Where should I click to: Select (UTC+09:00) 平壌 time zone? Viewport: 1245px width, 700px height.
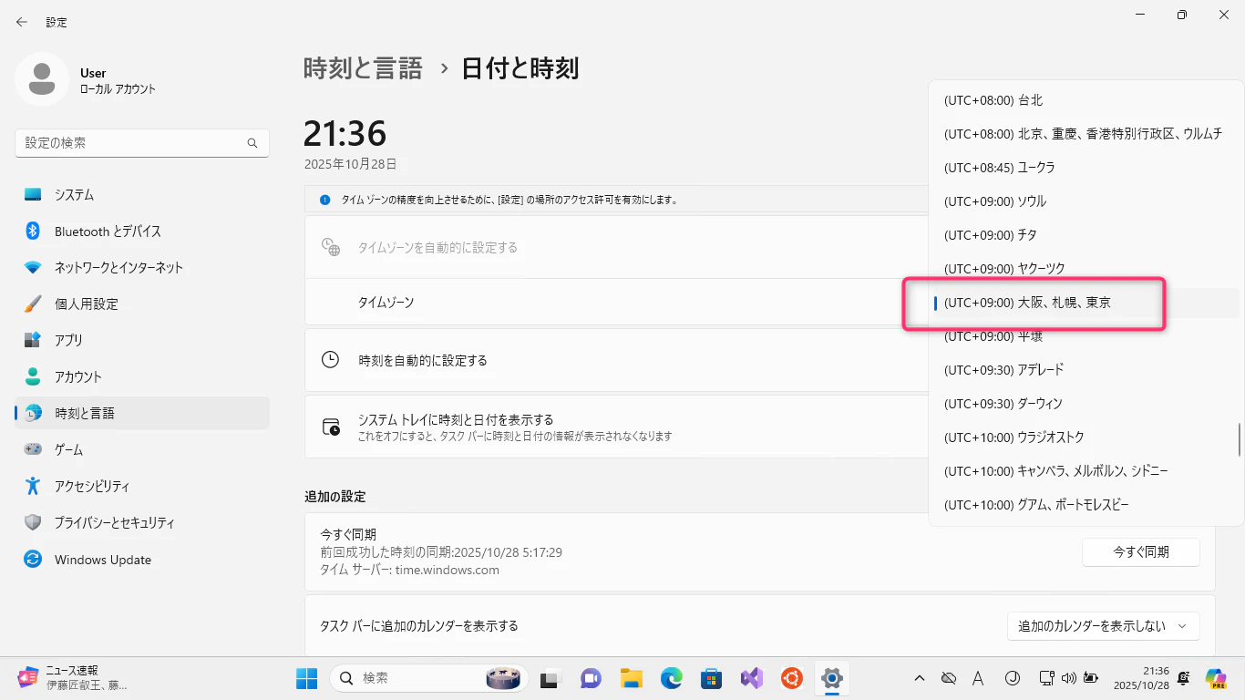(1085, 336)
